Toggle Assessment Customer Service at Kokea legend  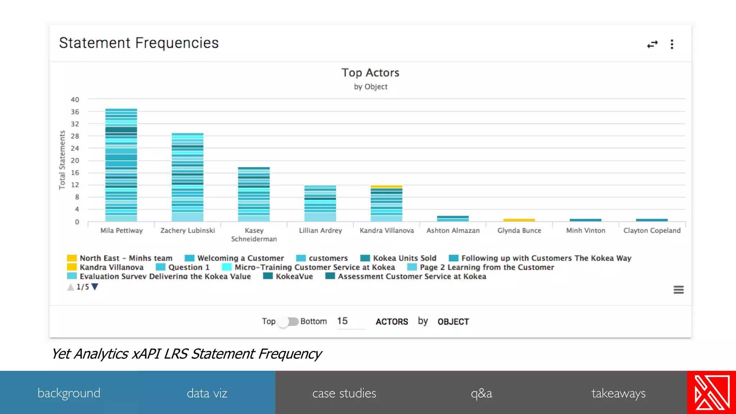[406, 276]
